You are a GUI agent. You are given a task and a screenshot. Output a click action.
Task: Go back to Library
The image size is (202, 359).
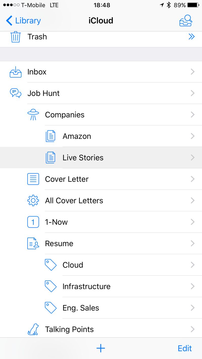point(23,21)
